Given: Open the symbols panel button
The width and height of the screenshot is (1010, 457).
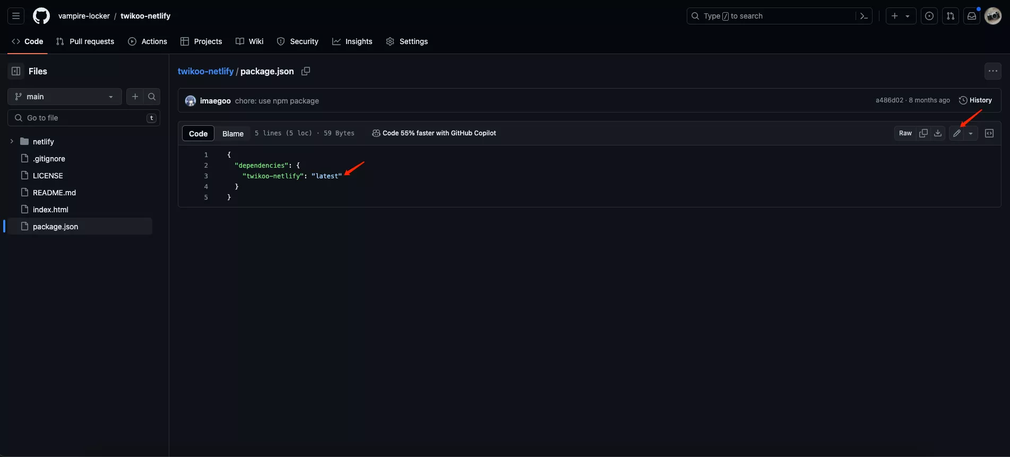Looking at the screenshot, I should 989,133.
